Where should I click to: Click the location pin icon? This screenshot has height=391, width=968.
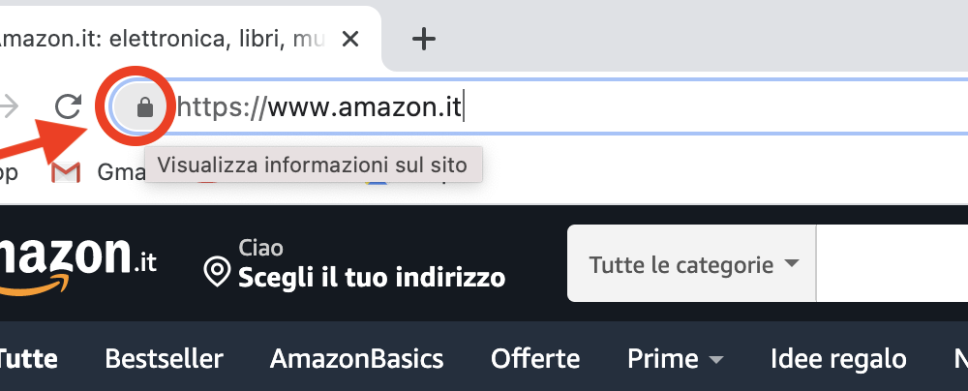click(x=217, y=272)
